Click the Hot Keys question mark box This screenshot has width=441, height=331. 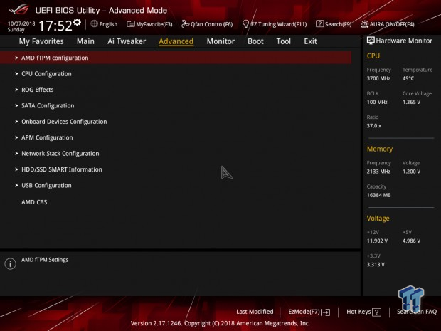click(x=376, y=312)
